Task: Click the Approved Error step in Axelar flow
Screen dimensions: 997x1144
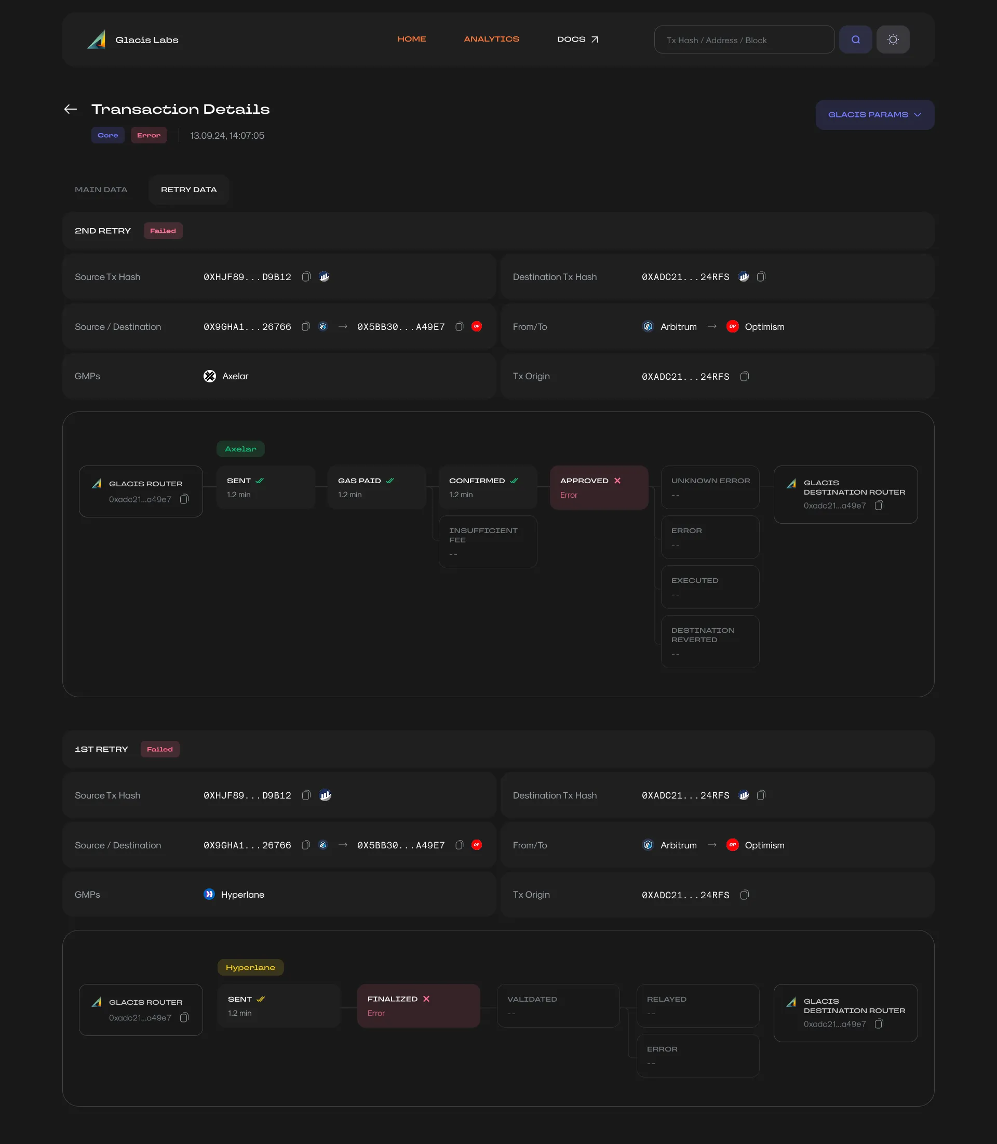Action: click(x=599, y=487)
